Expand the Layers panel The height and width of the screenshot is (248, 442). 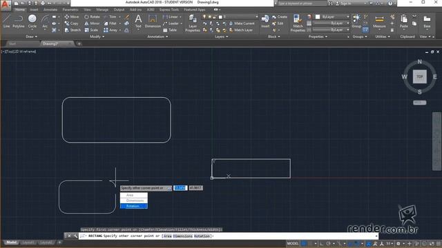click(x=221, y=37)
